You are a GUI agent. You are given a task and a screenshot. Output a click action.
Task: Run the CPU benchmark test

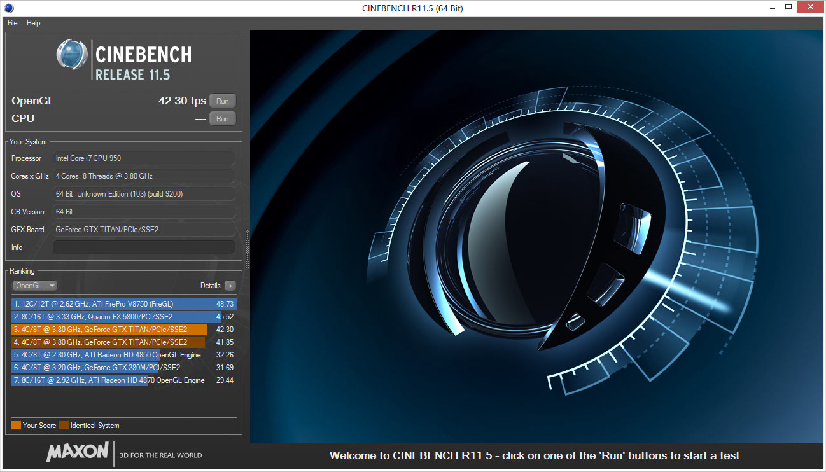222,118
